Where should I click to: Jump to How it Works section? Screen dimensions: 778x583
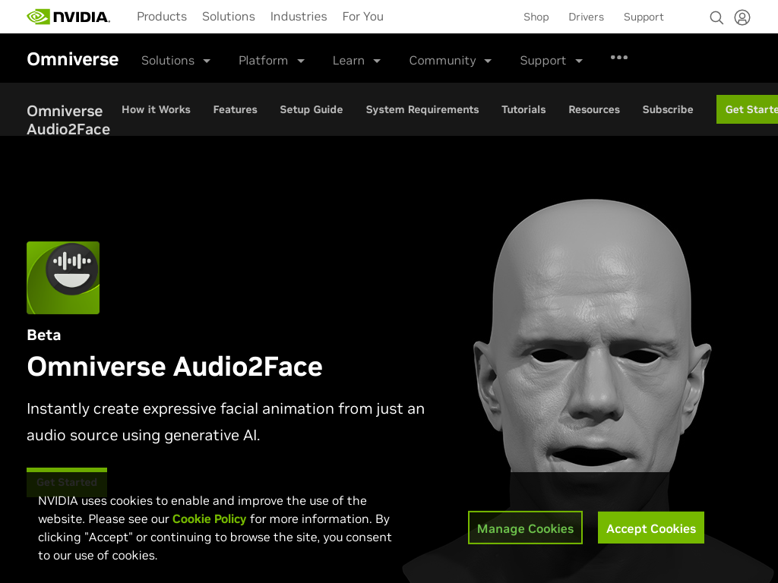[x=156, y=109]
